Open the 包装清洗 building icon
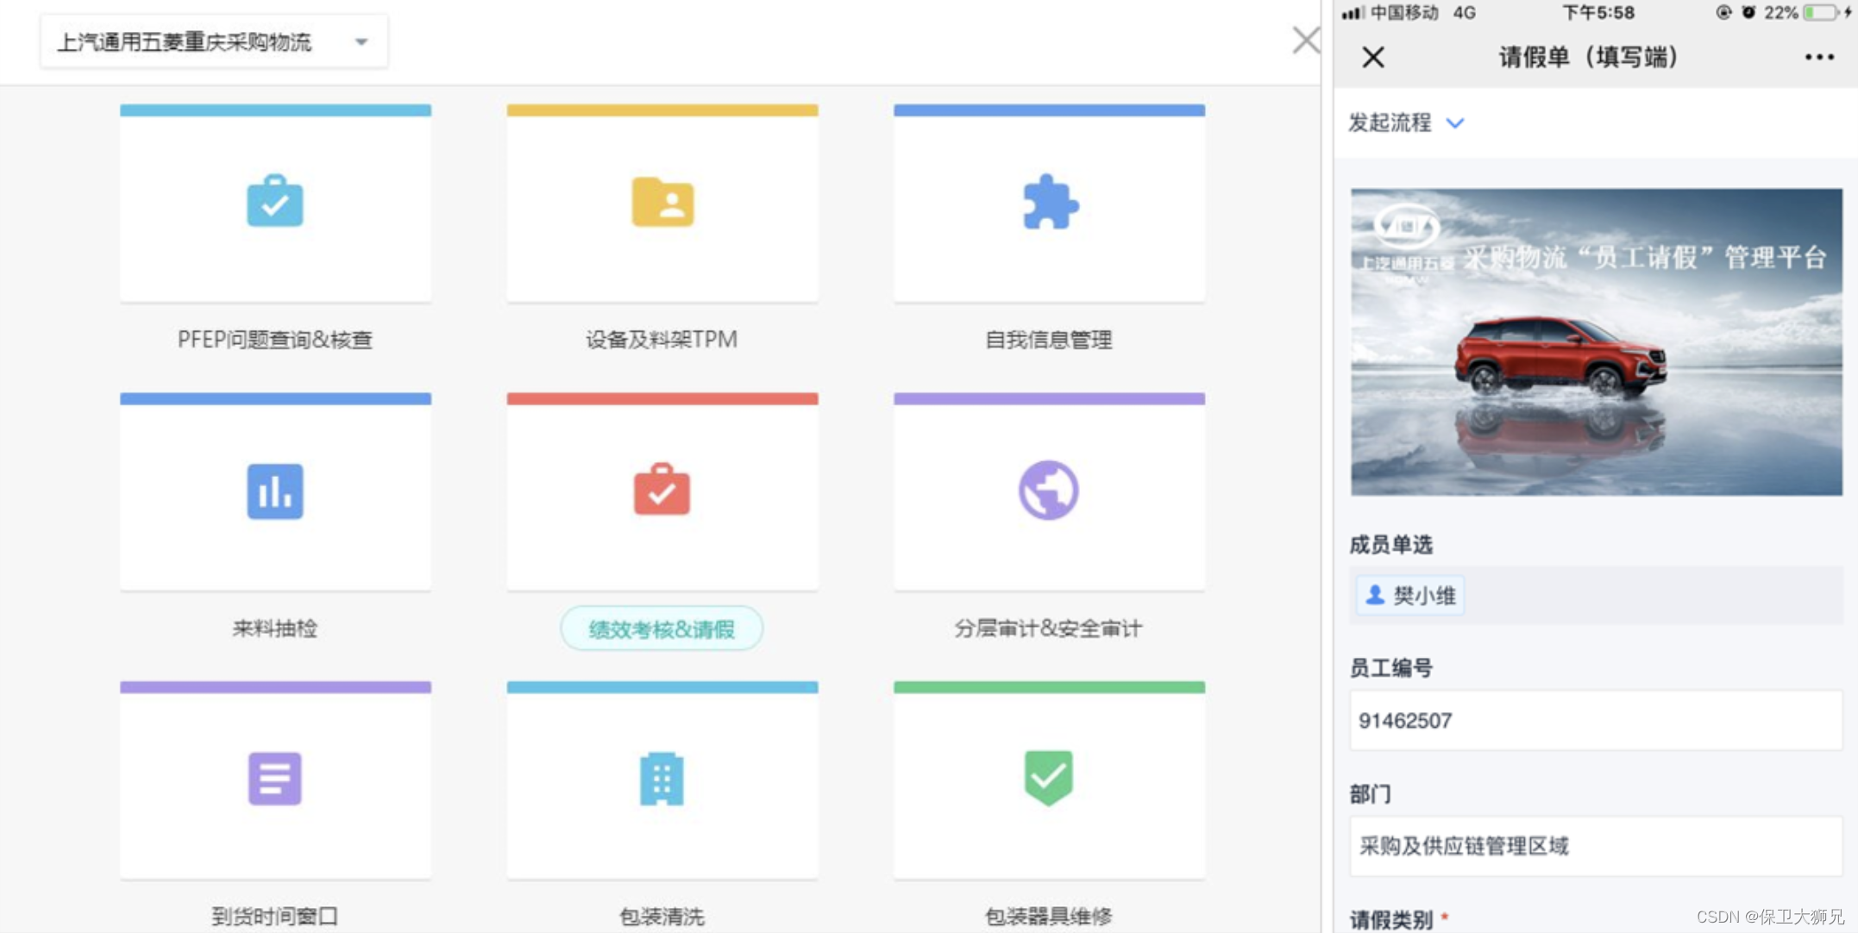The width and height of the screenshot is (1858, 933). 662,779
